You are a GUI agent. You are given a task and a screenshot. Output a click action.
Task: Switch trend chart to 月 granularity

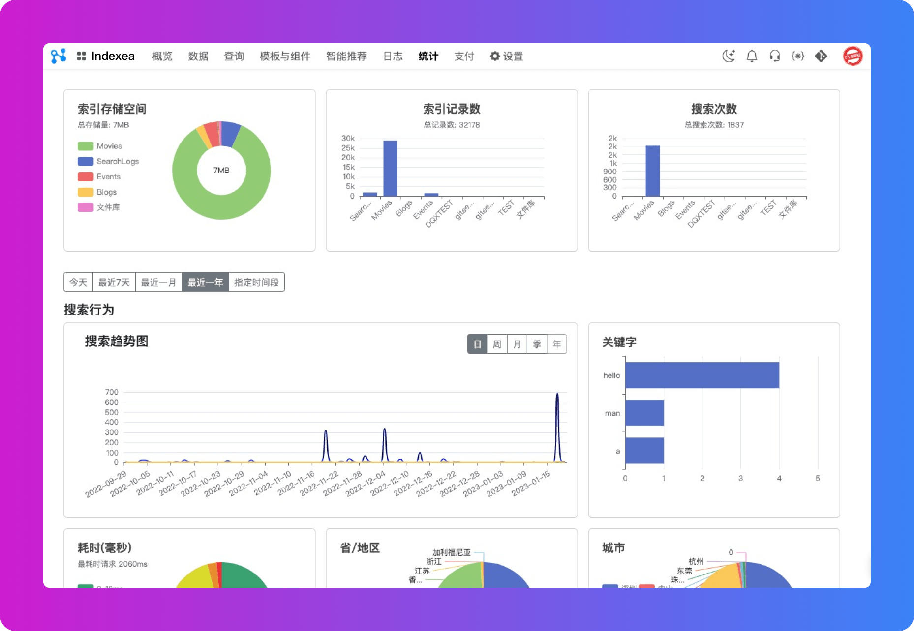point(517,344)
